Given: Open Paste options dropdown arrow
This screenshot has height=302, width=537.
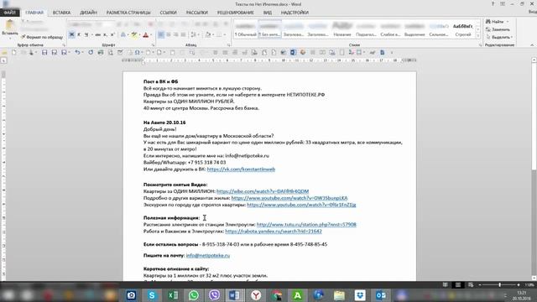Looking at the screenshot, I should (9, 38).
